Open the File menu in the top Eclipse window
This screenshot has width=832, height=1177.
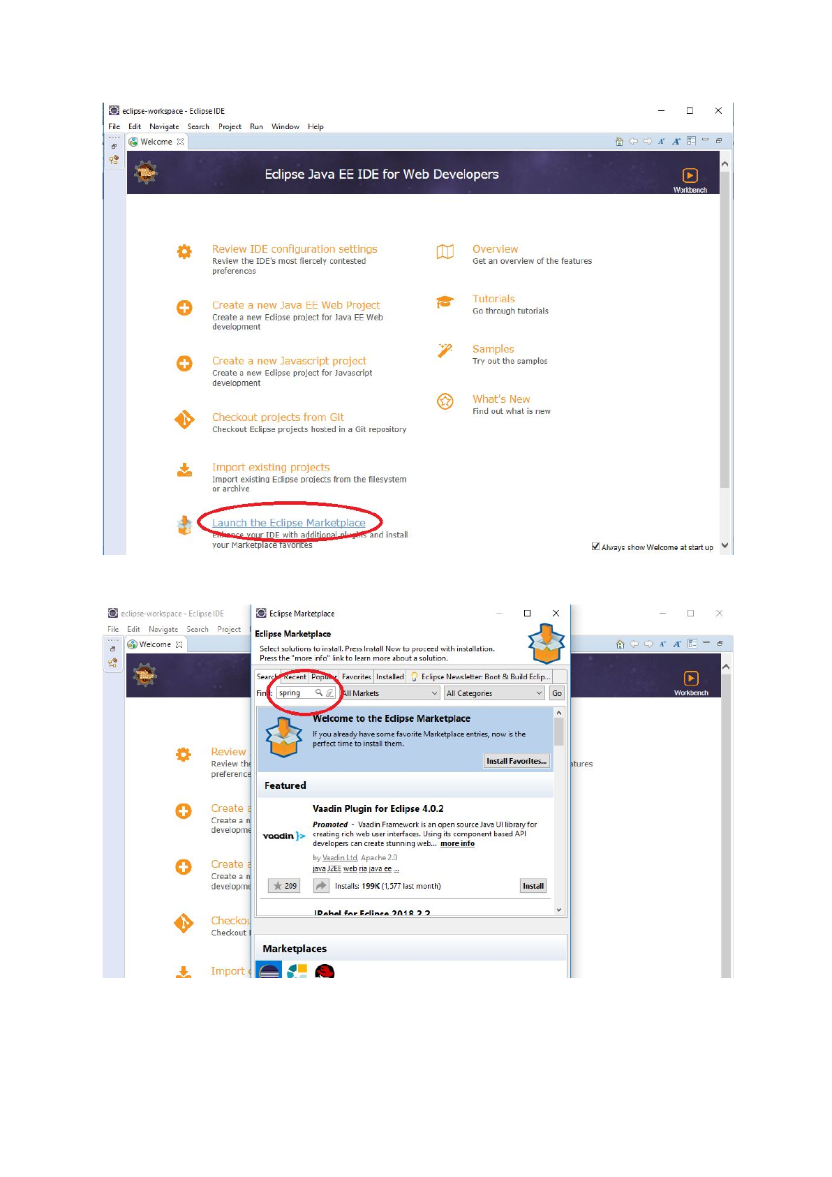click(x=114, y=127)
